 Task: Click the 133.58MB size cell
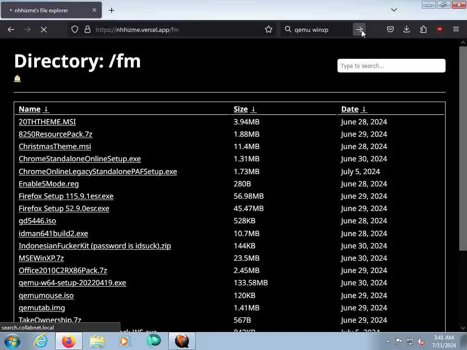point(251,283)
